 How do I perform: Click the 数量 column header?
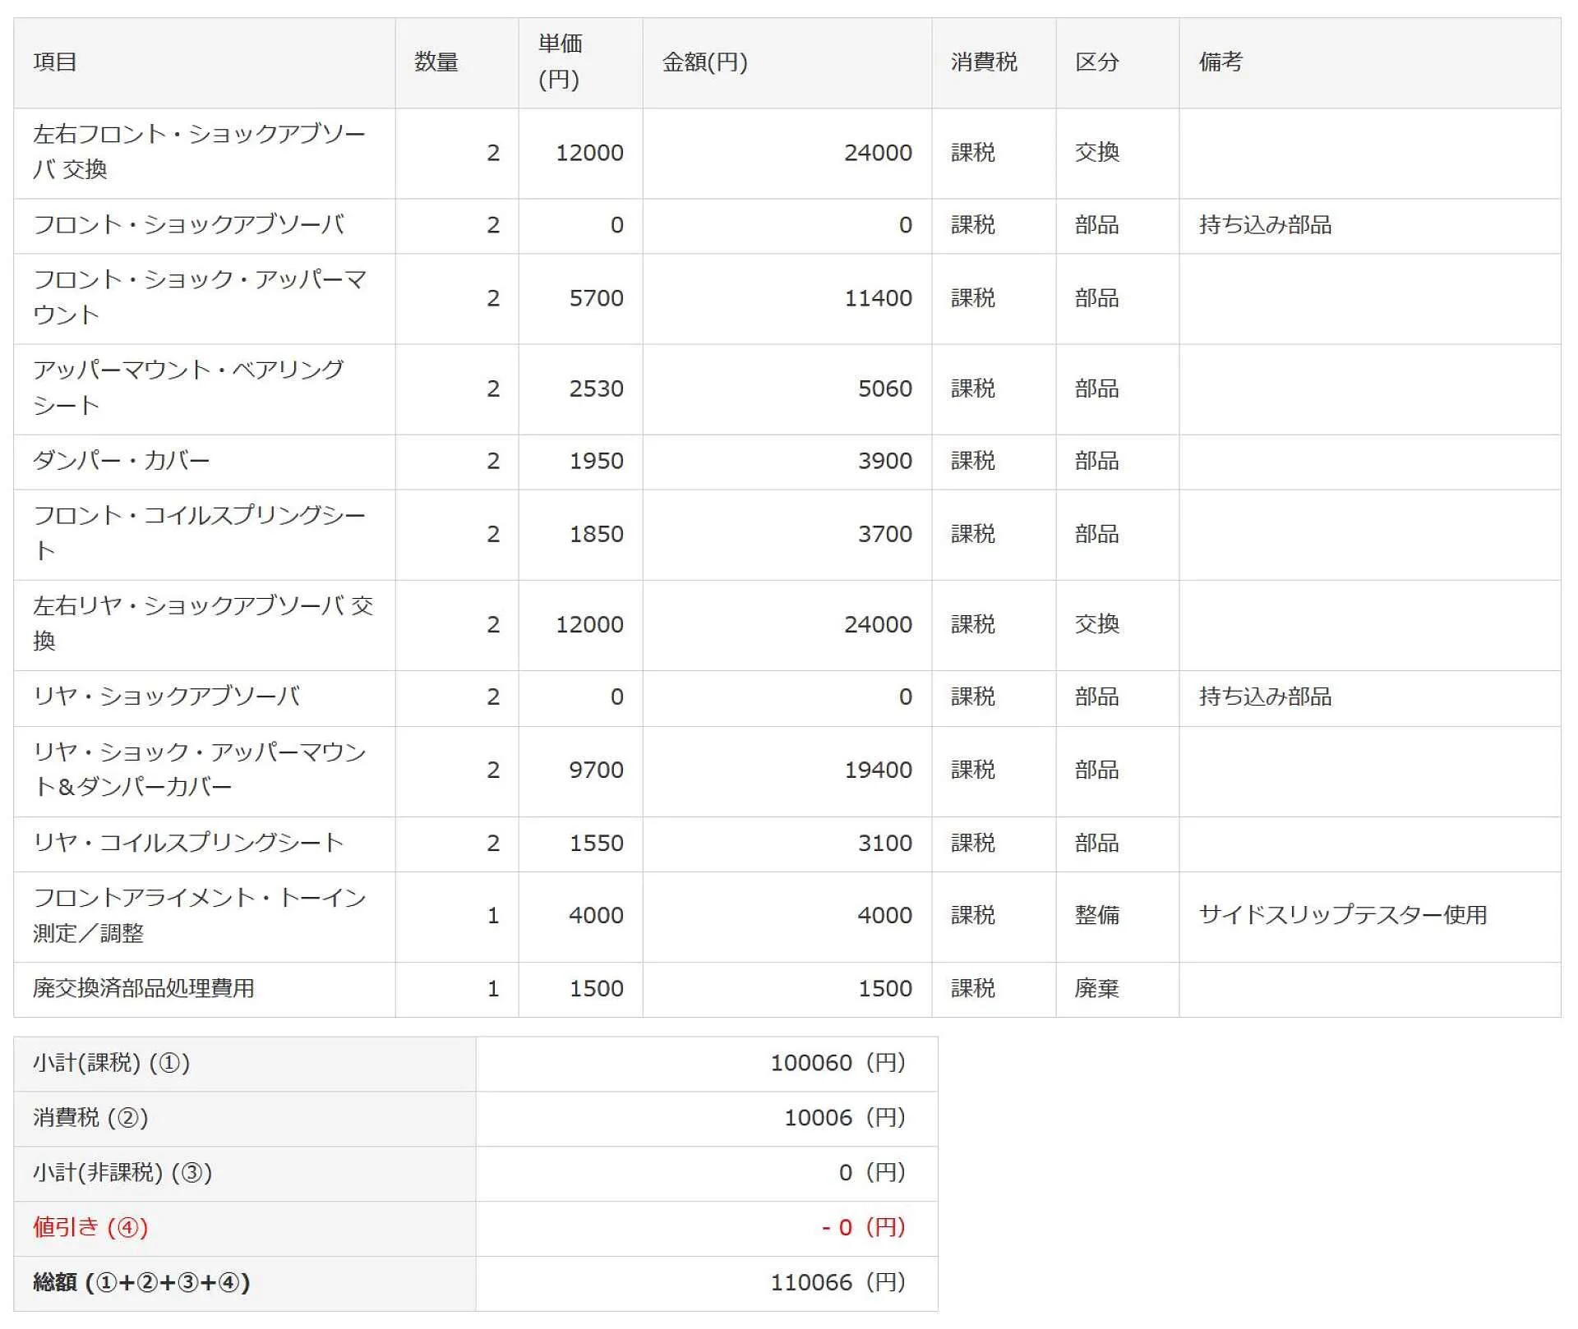point(436,62)
